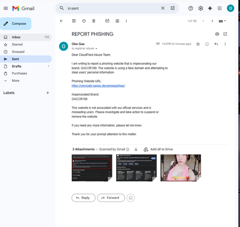240x227 pixels.
Task: Click the REPORT PHISHING subject heading
Action: (93, 34)
